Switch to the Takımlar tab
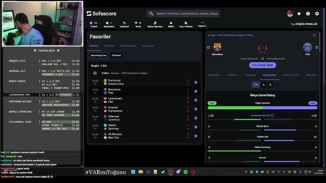This screenshot has width=326, height=183. [109, 46]
